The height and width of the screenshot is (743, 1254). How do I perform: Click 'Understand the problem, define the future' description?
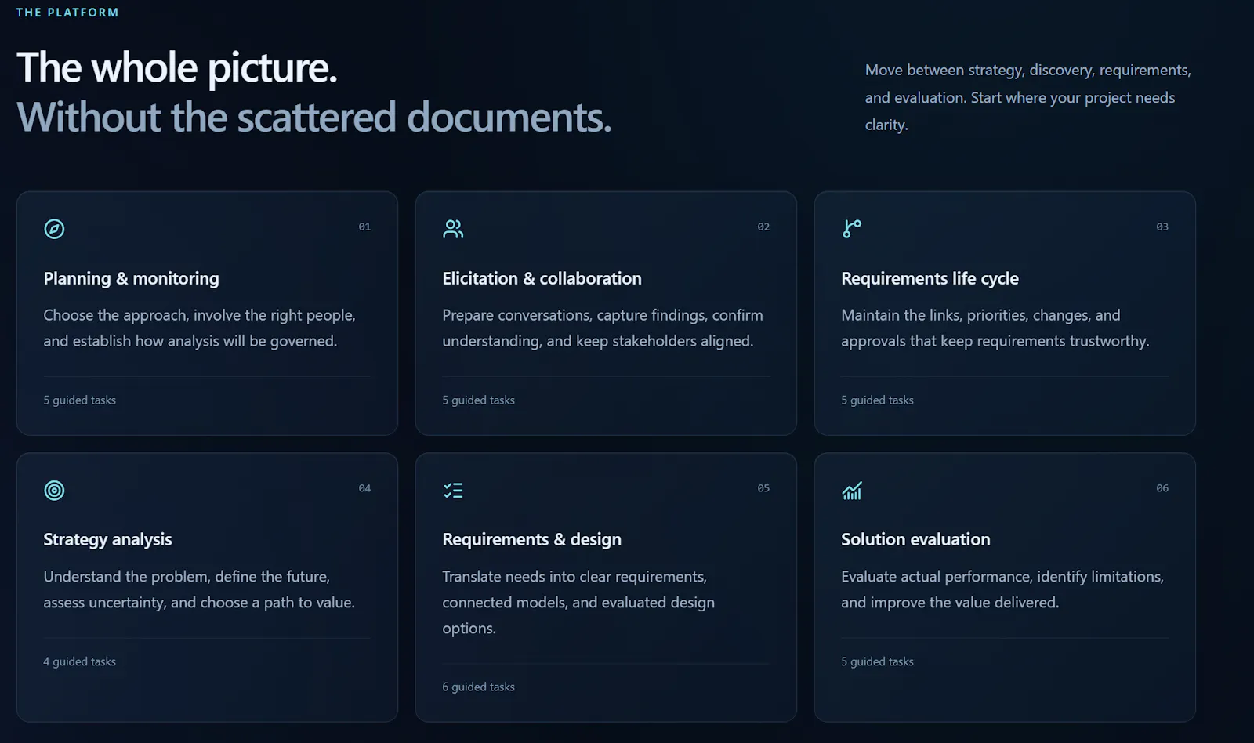[x=199, y=589]
